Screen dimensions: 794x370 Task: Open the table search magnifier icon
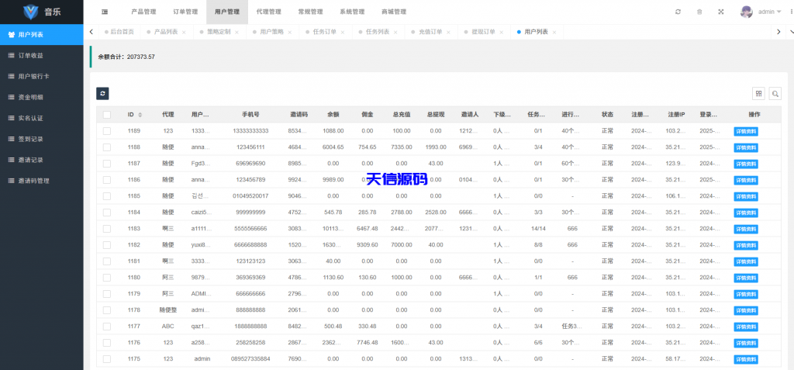775,93
